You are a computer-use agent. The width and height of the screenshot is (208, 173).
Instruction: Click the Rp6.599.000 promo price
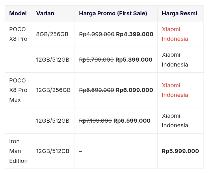tap(132, 121)
